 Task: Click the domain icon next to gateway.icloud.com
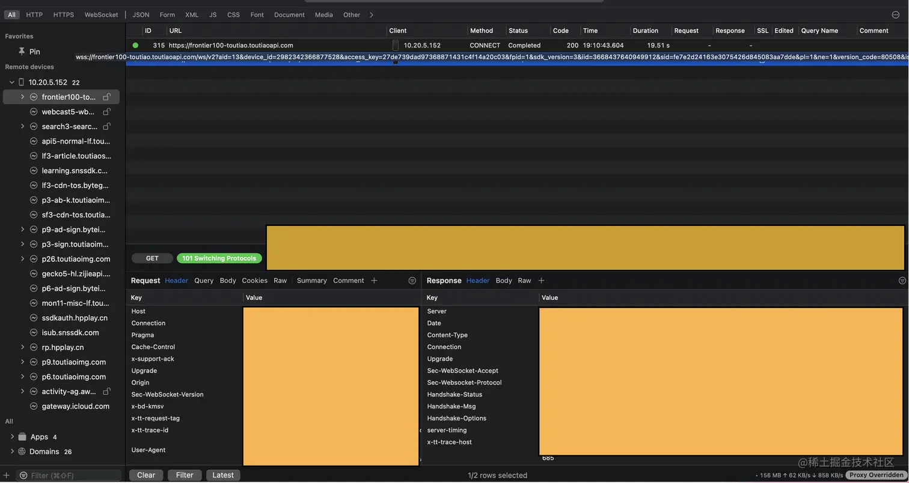pos(34,406)
